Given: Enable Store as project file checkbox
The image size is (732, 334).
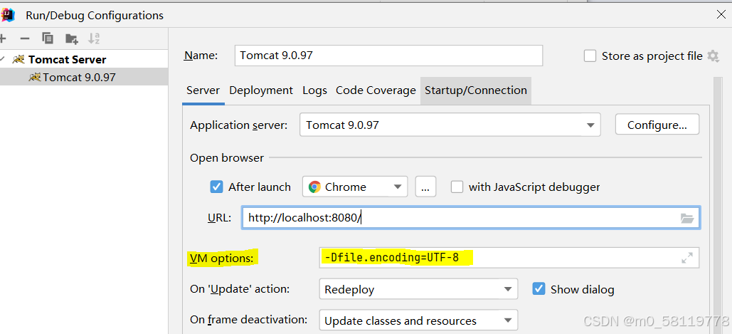Looking at the screenshot, I should (x=590, y=56).
